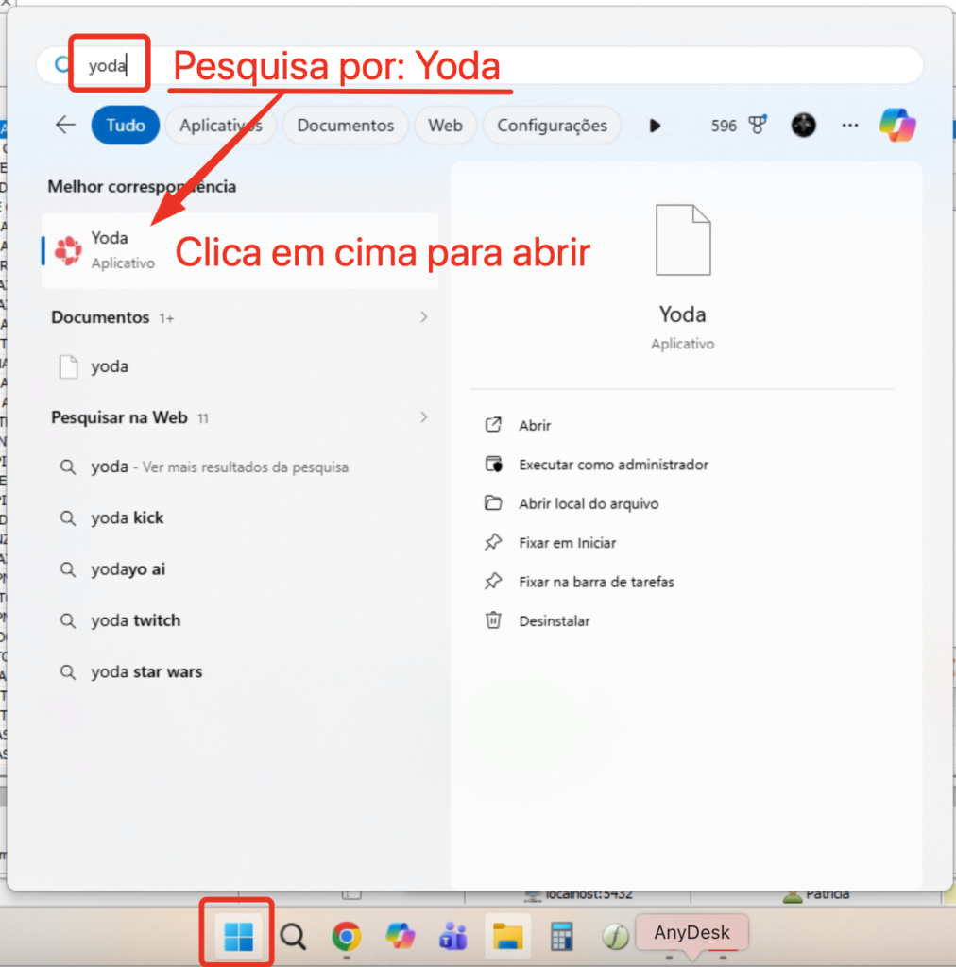Image resolution: width=956 pixels, height=967 pixels.
Task: Open Microsoft Teams in the taskbar
Action: (453, 936)
